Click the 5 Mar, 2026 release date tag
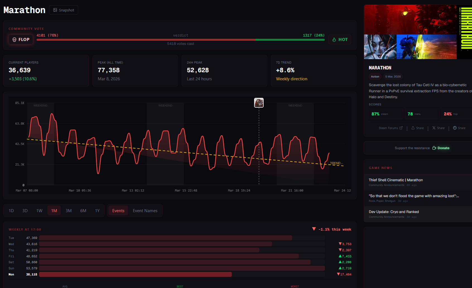This screenshot has width=472, height=288. point(393,77)
